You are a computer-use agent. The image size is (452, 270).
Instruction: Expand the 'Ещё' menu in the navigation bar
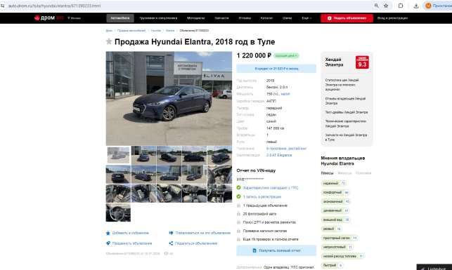(x=306, y=18)
